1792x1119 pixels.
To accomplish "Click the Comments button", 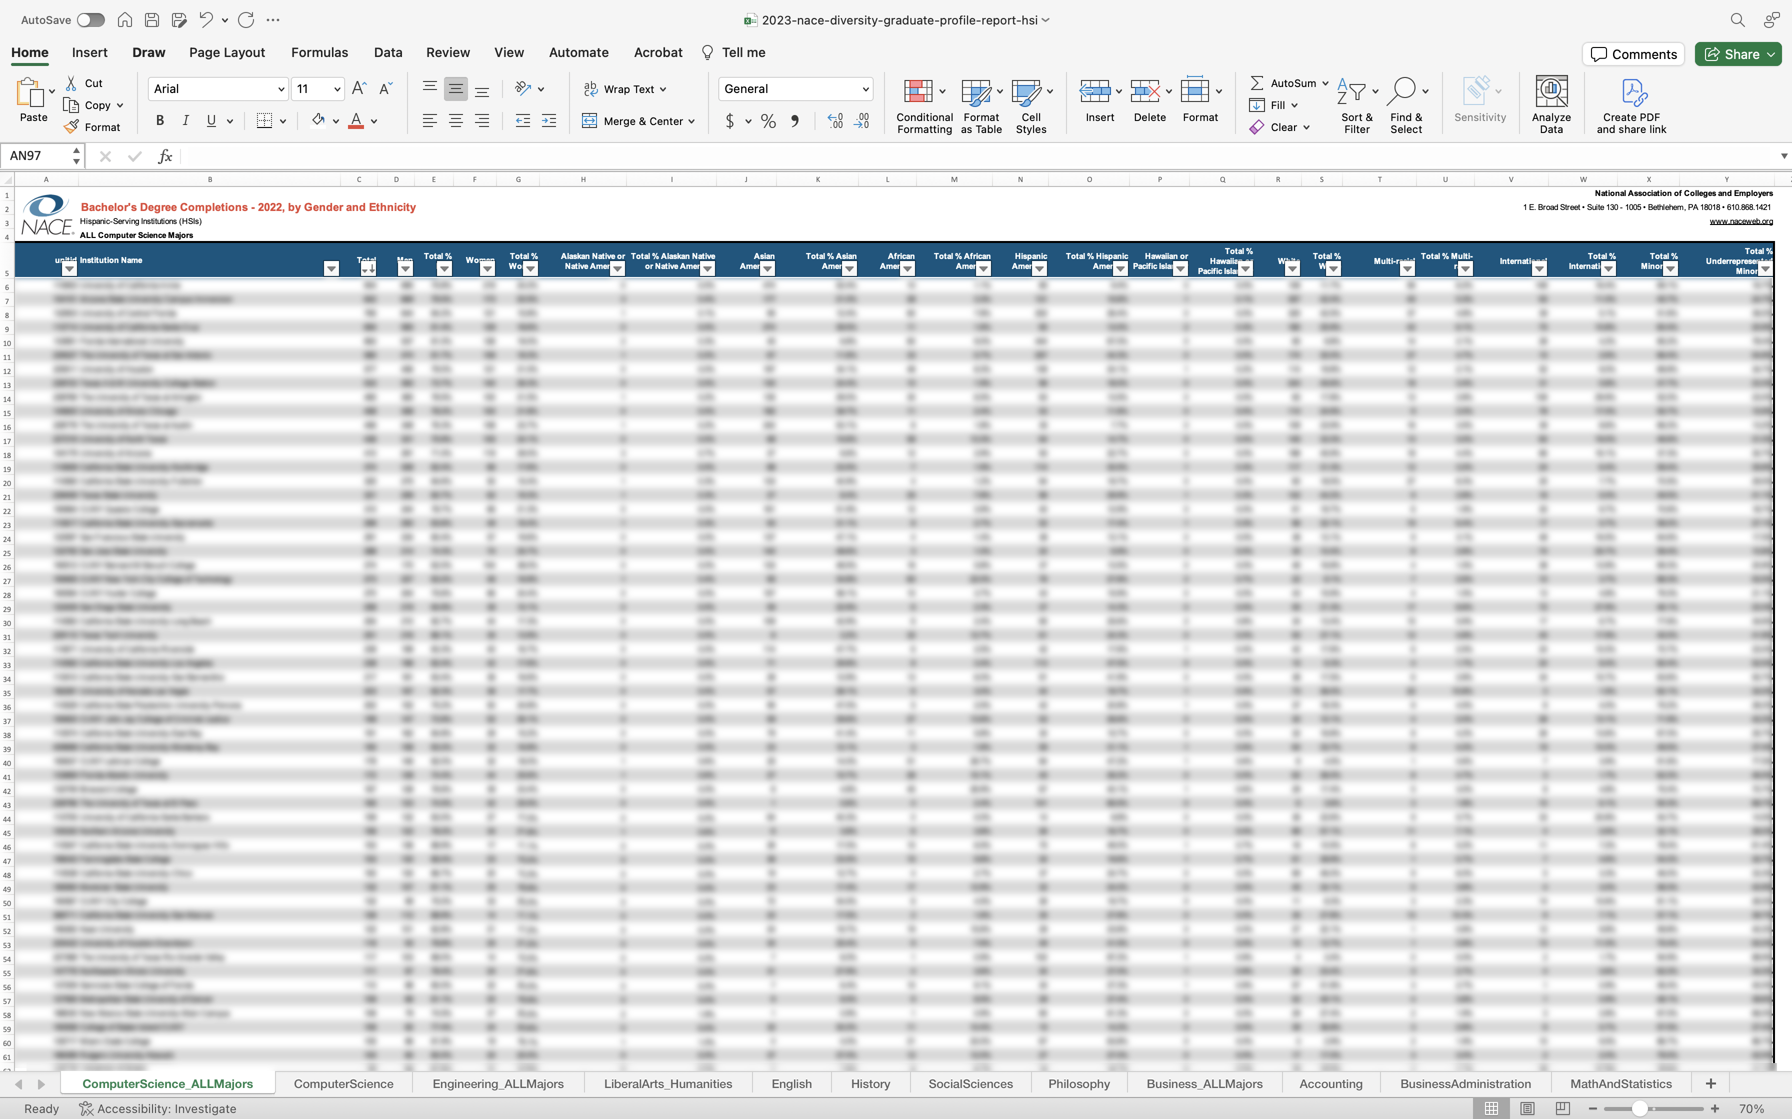I will tap(1633, 54).
